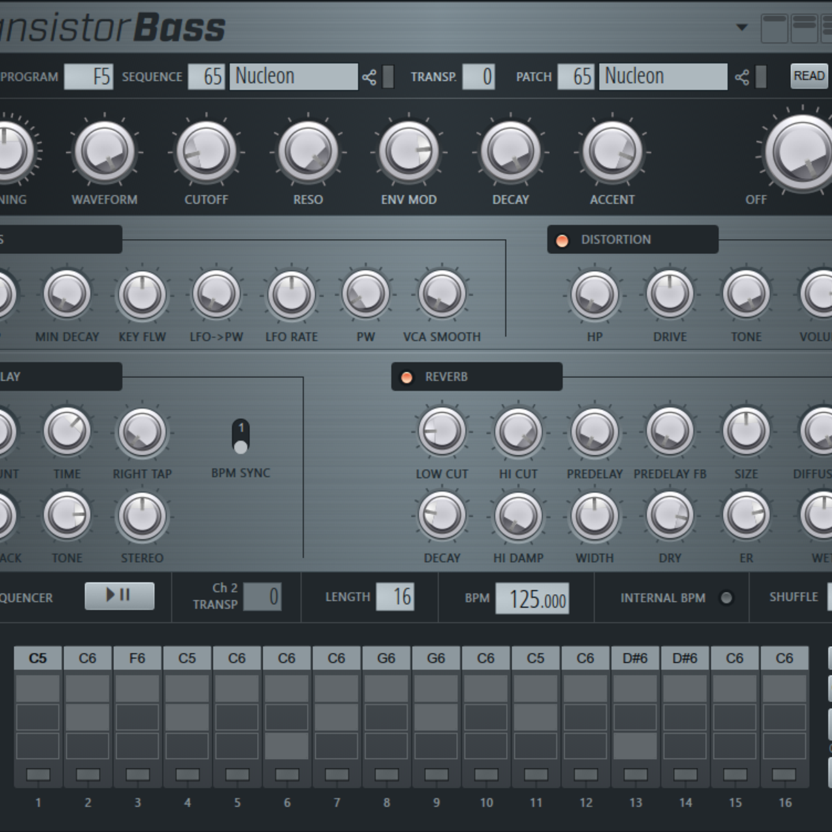Click the Program field showing F5

tap(89, 76)
